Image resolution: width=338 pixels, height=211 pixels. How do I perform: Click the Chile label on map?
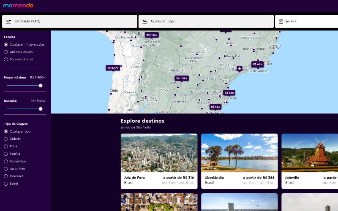coord(114,91)
